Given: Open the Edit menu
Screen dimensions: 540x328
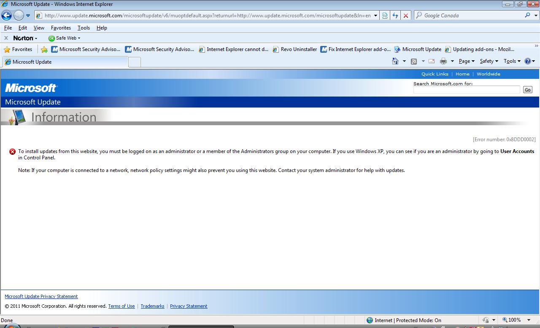Looking at the screenshot, I should click(23, 28).
